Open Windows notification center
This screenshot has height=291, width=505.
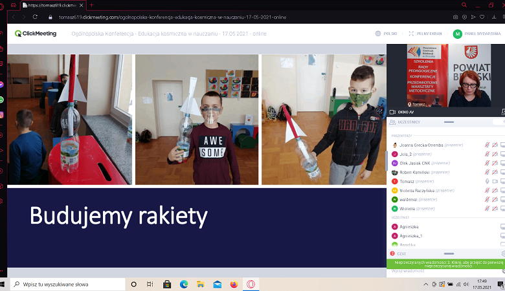click(500, 285)
